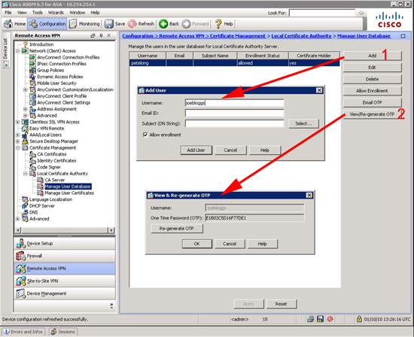Open Errors and Infos tab
414x337 pixels.
point(23,332)
